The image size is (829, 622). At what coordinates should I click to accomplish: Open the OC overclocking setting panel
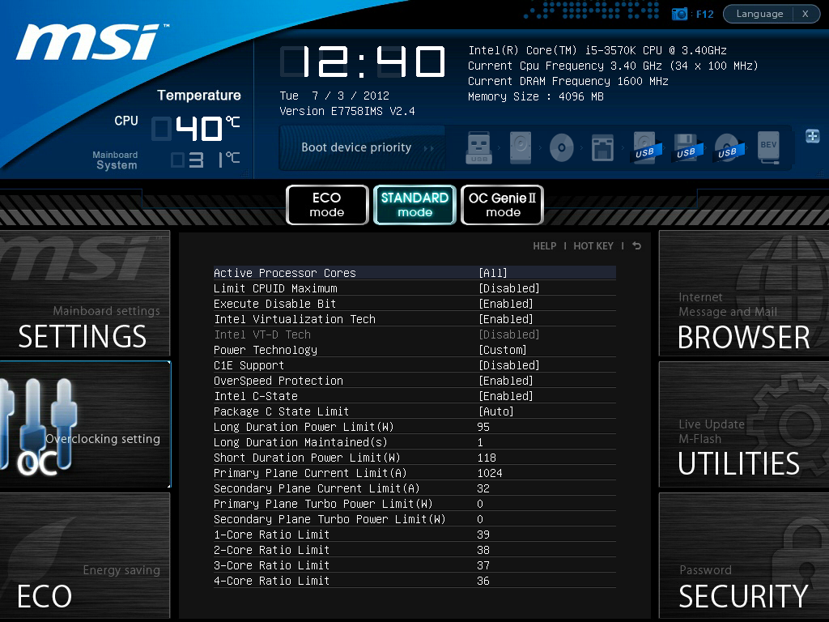click(x=85, y=424)
